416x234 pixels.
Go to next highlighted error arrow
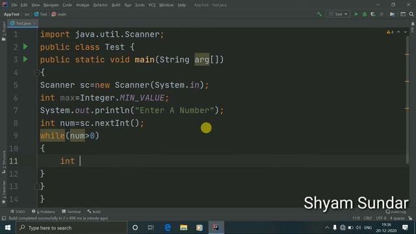click(x=405, y=32)
